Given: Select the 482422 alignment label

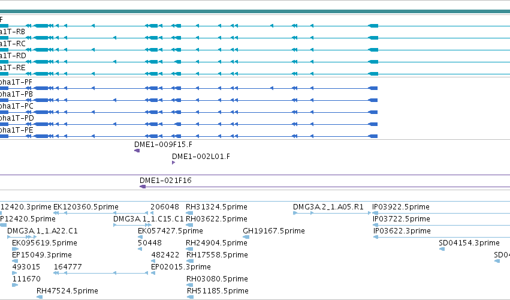Looking at the screenshot, I should 165,255.
